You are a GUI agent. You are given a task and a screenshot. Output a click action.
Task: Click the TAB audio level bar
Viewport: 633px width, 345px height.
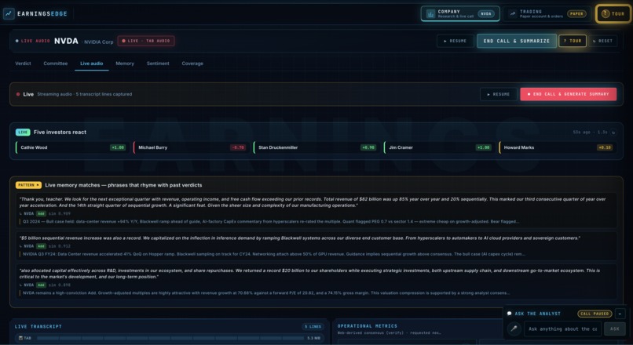(x=170, y=338)
